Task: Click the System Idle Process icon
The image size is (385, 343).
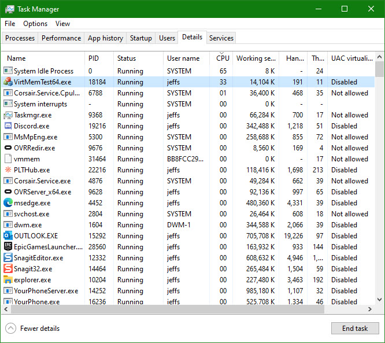Action: click(x=8, y=71)
